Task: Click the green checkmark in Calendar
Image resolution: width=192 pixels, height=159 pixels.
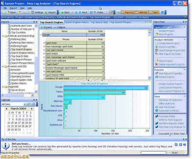Action: [28, 104]
